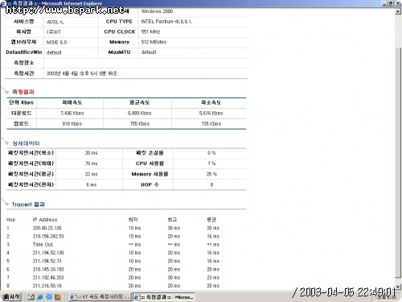Select the 818 Kbps upload maximum
The height and width of the screenshot is (302, 402).
[x=72, y=124]
